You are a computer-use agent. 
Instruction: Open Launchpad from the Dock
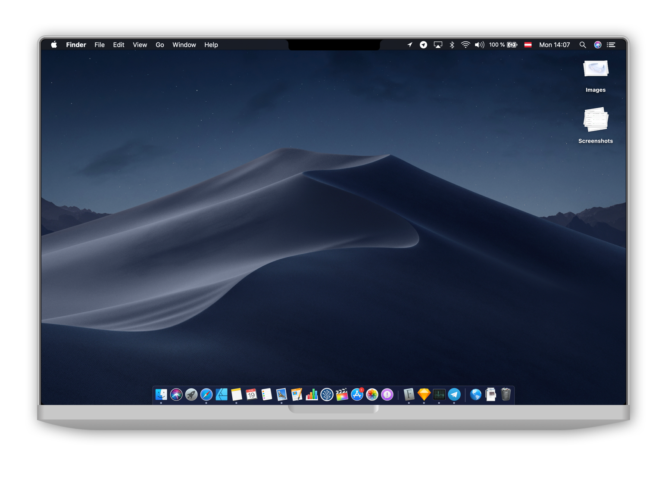pyautogui.click(x=190, y=395)
